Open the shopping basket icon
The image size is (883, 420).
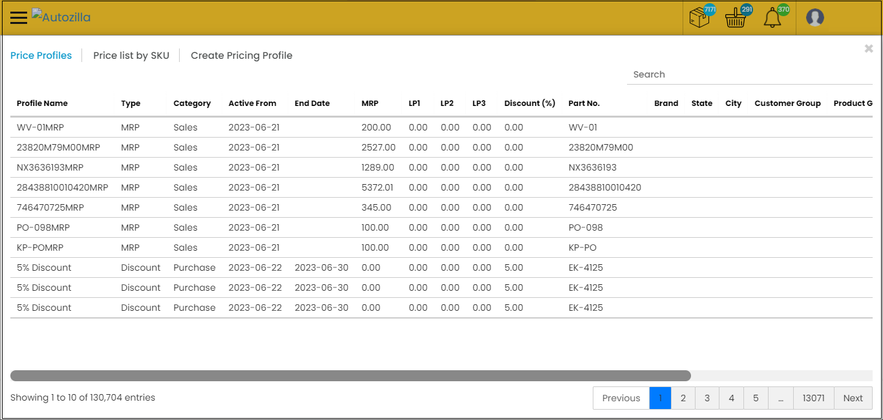point(736,18)
